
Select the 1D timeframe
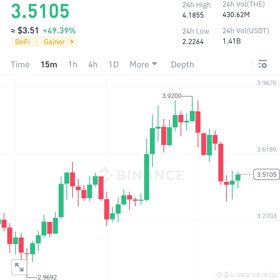[113, 65]
